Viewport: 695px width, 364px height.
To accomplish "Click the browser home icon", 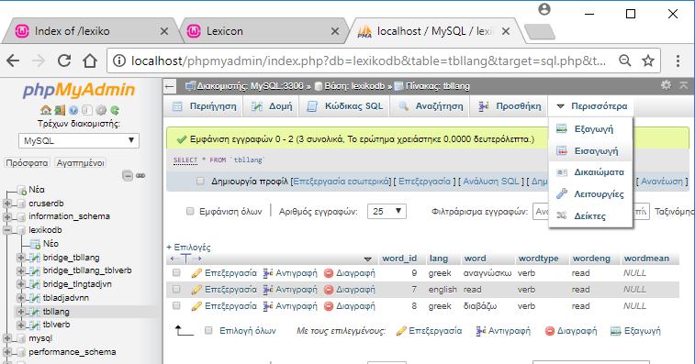I will click(x=90, y=61).
